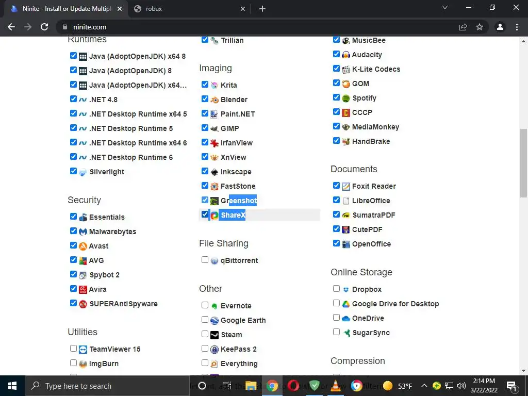Open Chrome from the taskbar

(272, 386)
